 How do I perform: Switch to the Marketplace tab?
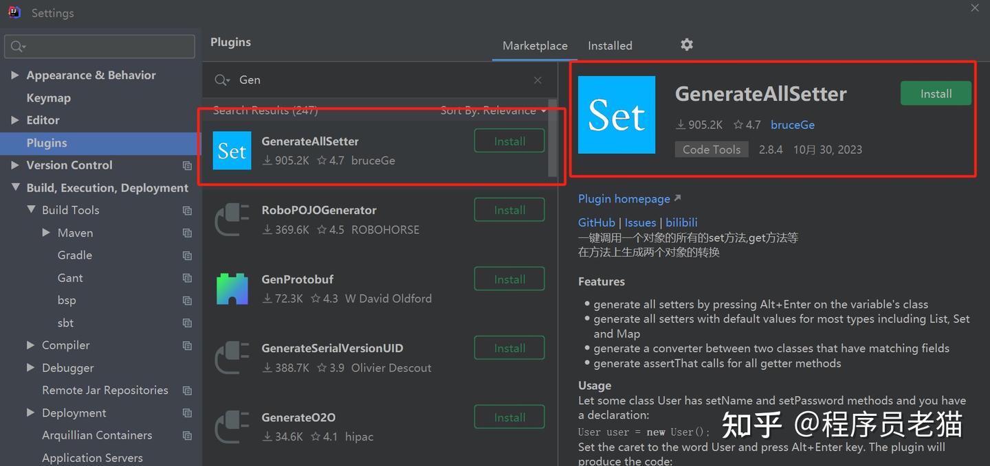tap(535, 45)
